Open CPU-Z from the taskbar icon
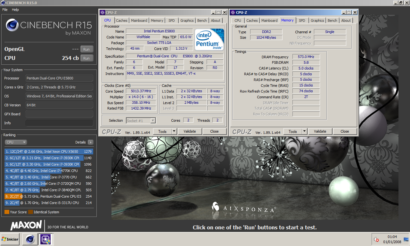 coord(45,239)
